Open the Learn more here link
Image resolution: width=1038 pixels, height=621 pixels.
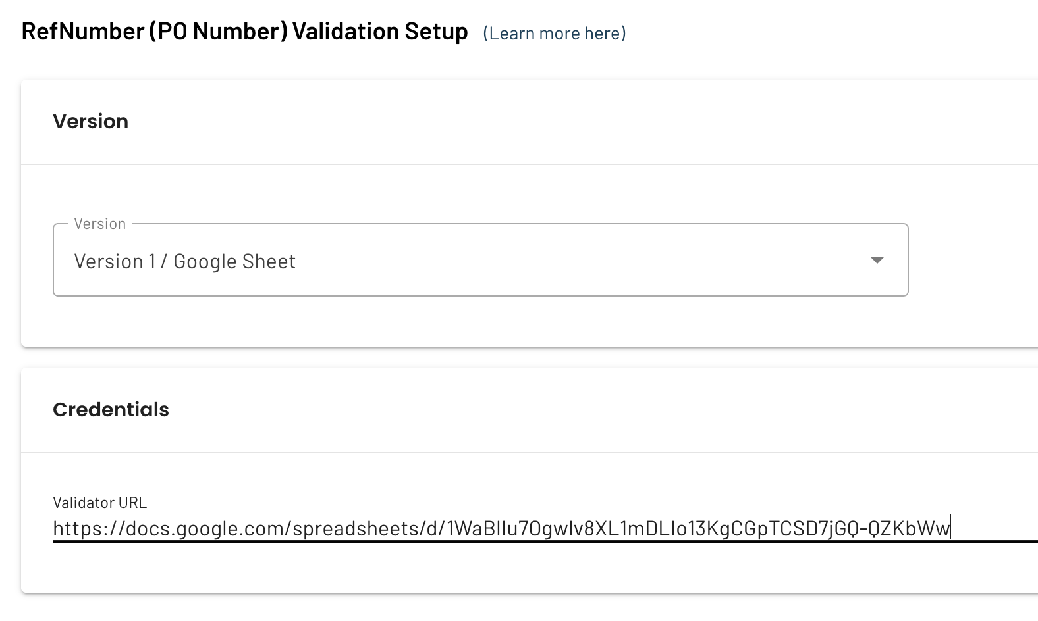(x=554, y=34)
